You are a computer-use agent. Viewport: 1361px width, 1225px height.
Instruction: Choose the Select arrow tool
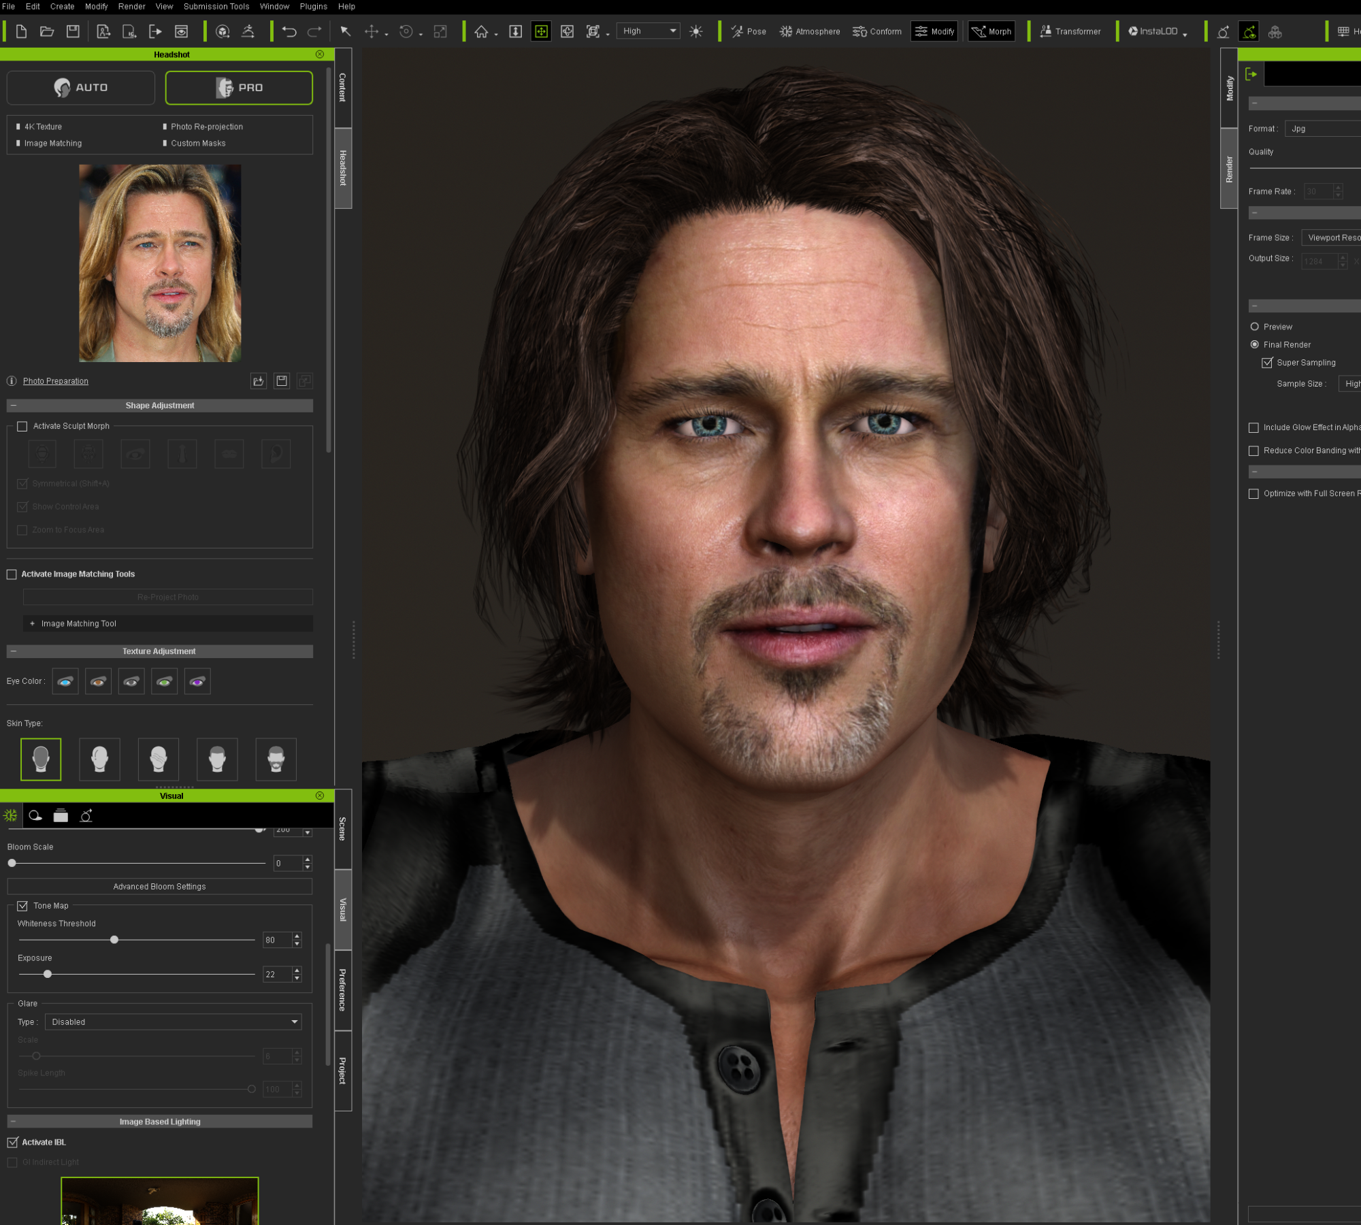345,31
